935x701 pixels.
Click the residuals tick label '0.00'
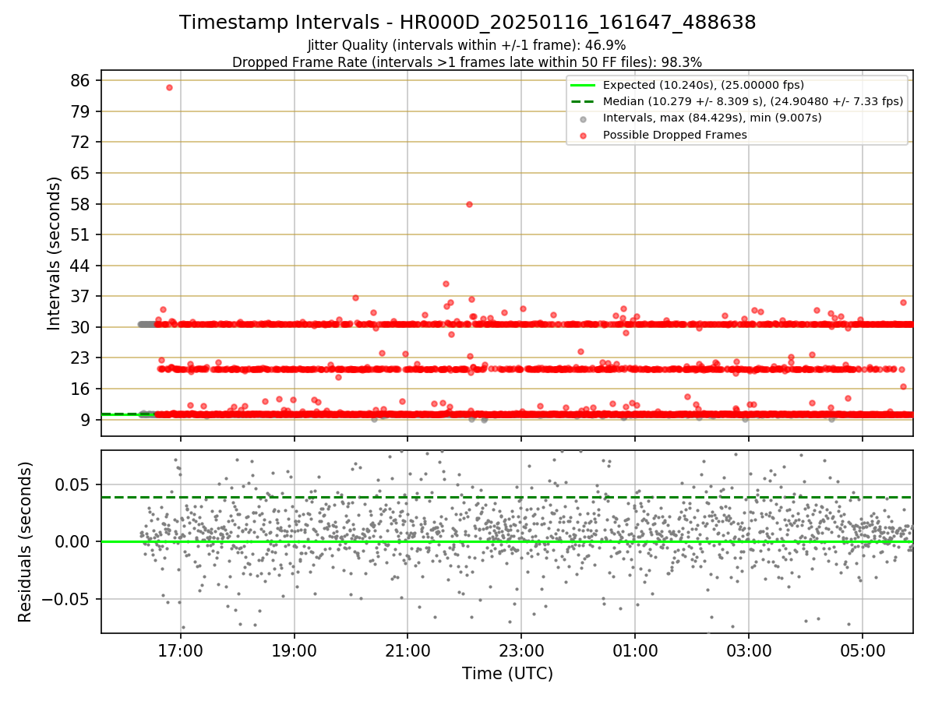pyautogui.click(x=73, y=541)
